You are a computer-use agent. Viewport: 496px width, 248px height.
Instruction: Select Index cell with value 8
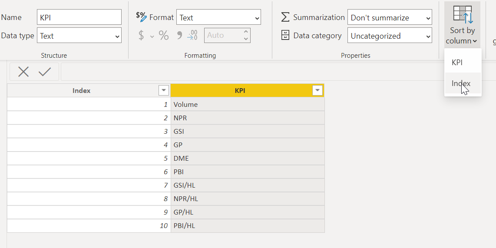pos(89,198)
